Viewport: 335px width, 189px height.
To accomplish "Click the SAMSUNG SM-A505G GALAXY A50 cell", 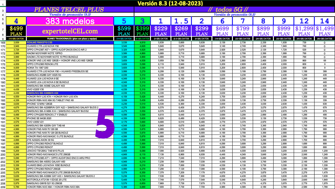I will coord(70,162).
